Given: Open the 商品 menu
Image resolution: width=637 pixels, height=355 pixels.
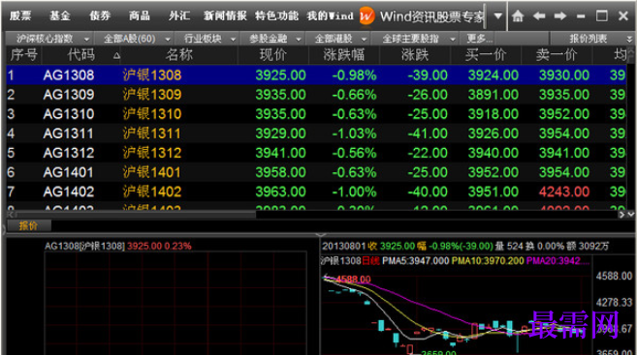Looking at the screenshot, I should click(x=140, y=15).
